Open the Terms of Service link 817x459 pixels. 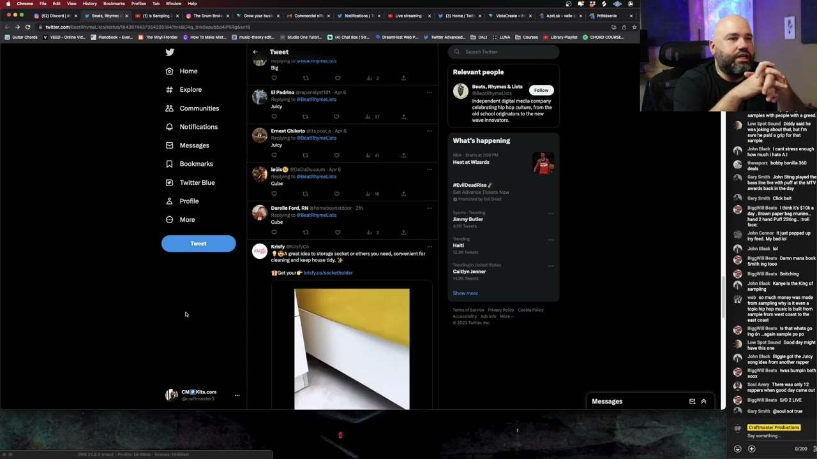pyautogui.click(x=468, y=310)
